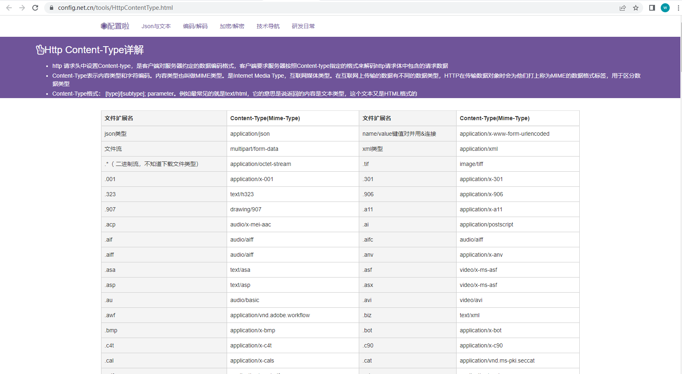Select 编码/解码 from the navigation
The image size is (682, 374).
point(196,26)
